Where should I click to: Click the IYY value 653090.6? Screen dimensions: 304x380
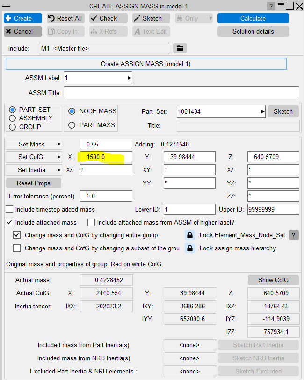click(190, 319)
